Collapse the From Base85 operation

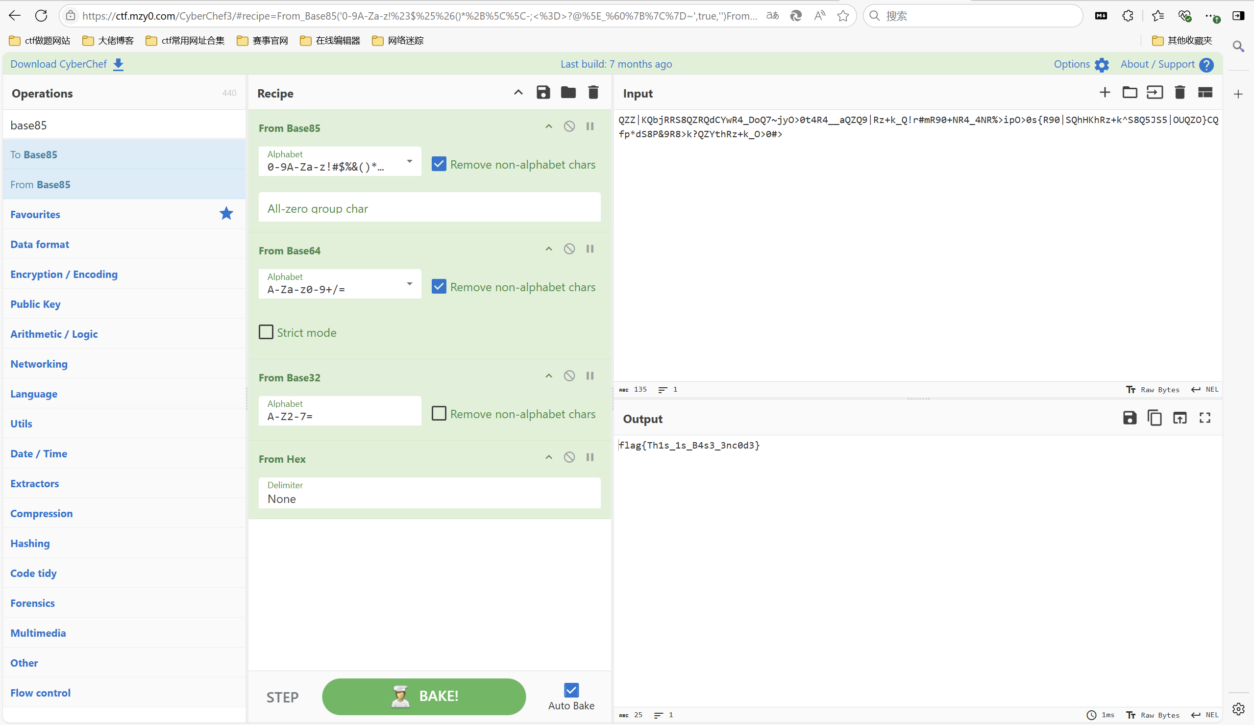548,126
